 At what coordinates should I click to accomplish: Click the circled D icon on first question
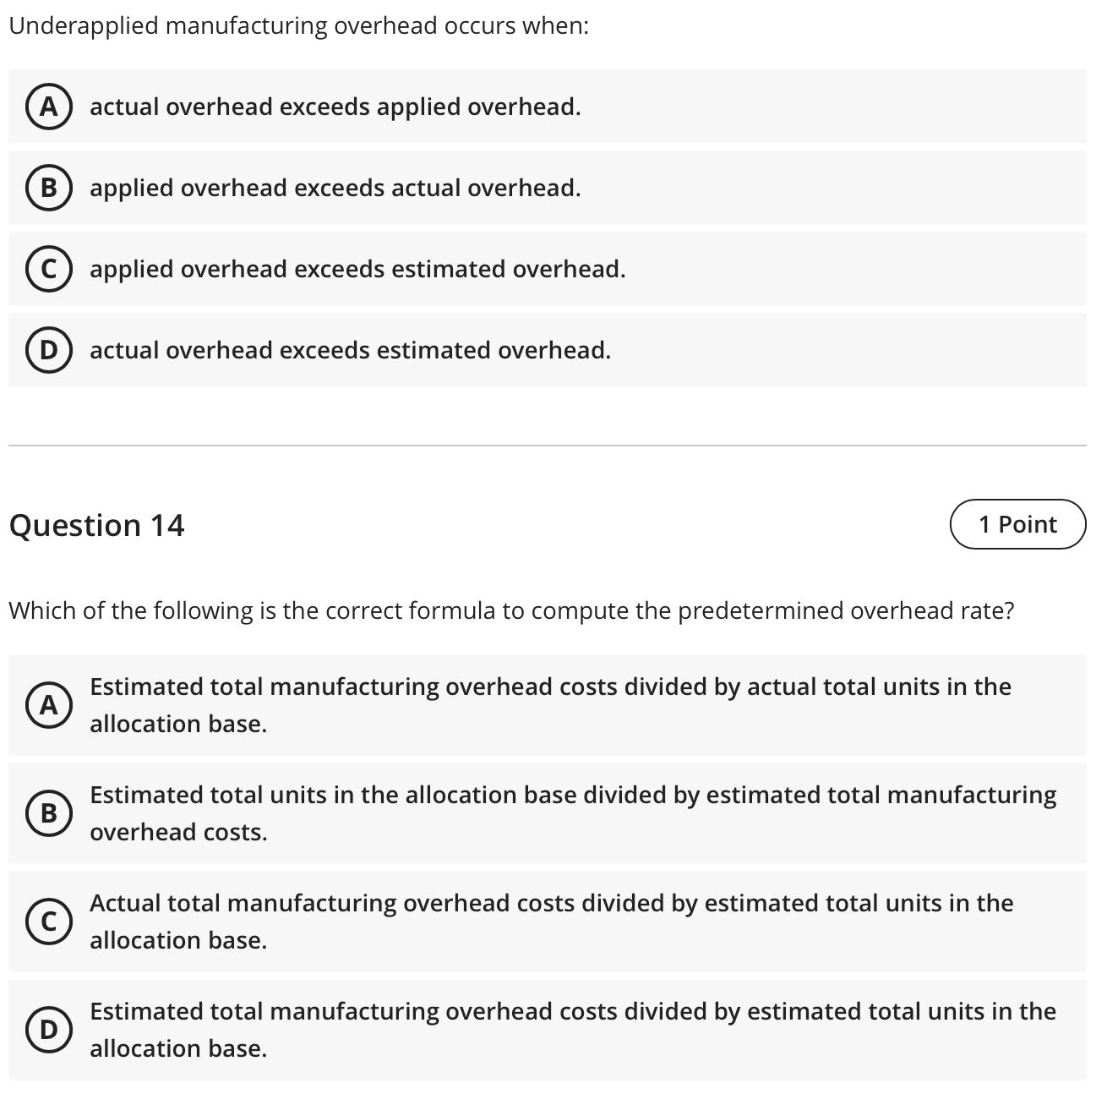coord(49,350)
